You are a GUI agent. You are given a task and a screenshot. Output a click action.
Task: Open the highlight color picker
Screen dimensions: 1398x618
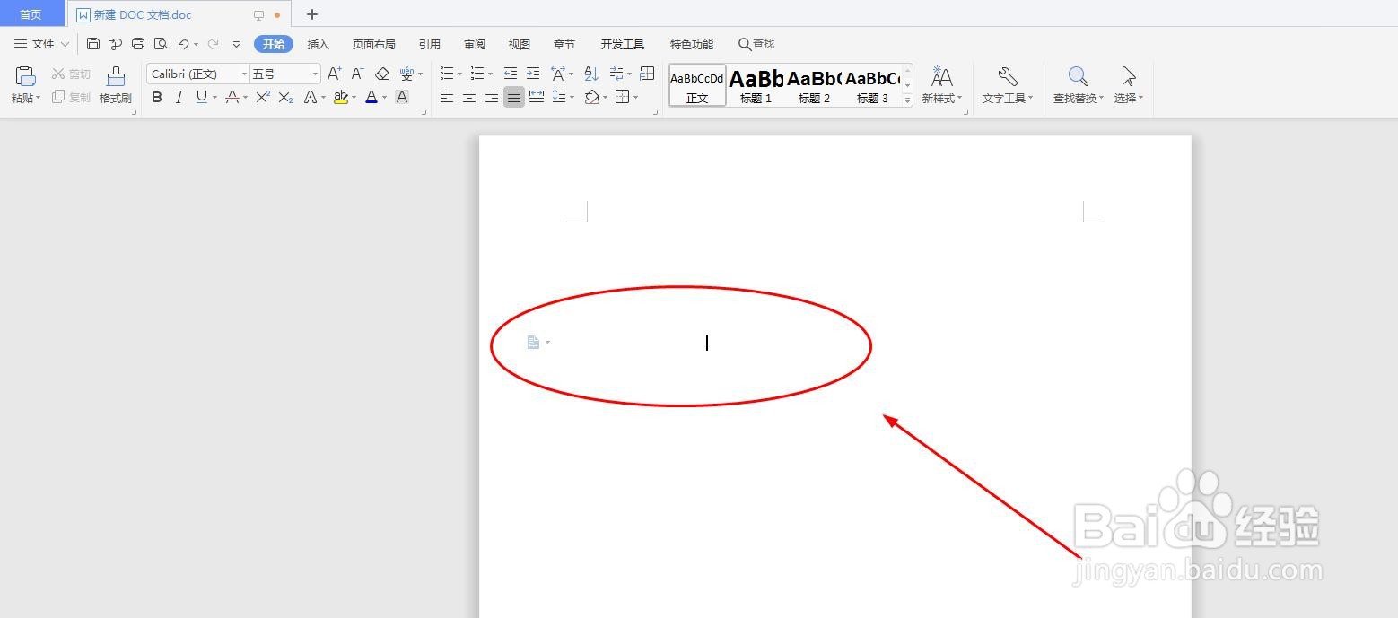coord(353,97)
